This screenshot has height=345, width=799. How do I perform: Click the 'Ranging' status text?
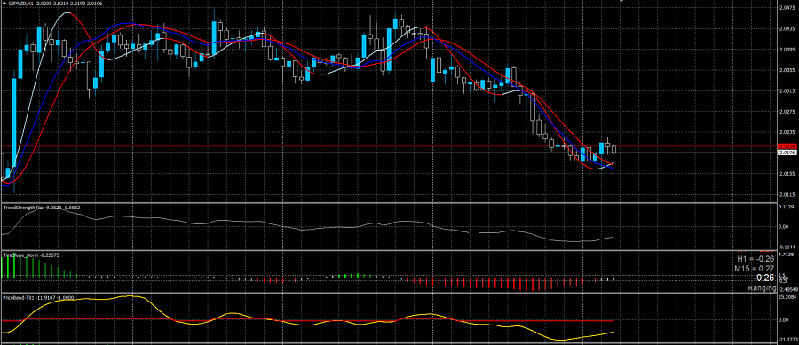click(762, 288)
